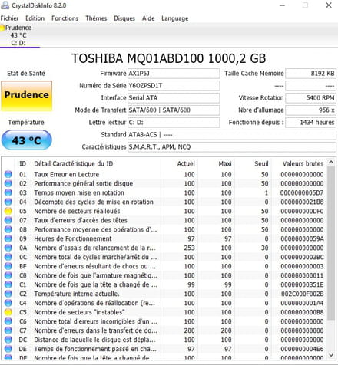Click the blue dot for Taux d'erreurs d'accès des têtes
The width and height of the screenshot is (338, 365).
point(8,220)
